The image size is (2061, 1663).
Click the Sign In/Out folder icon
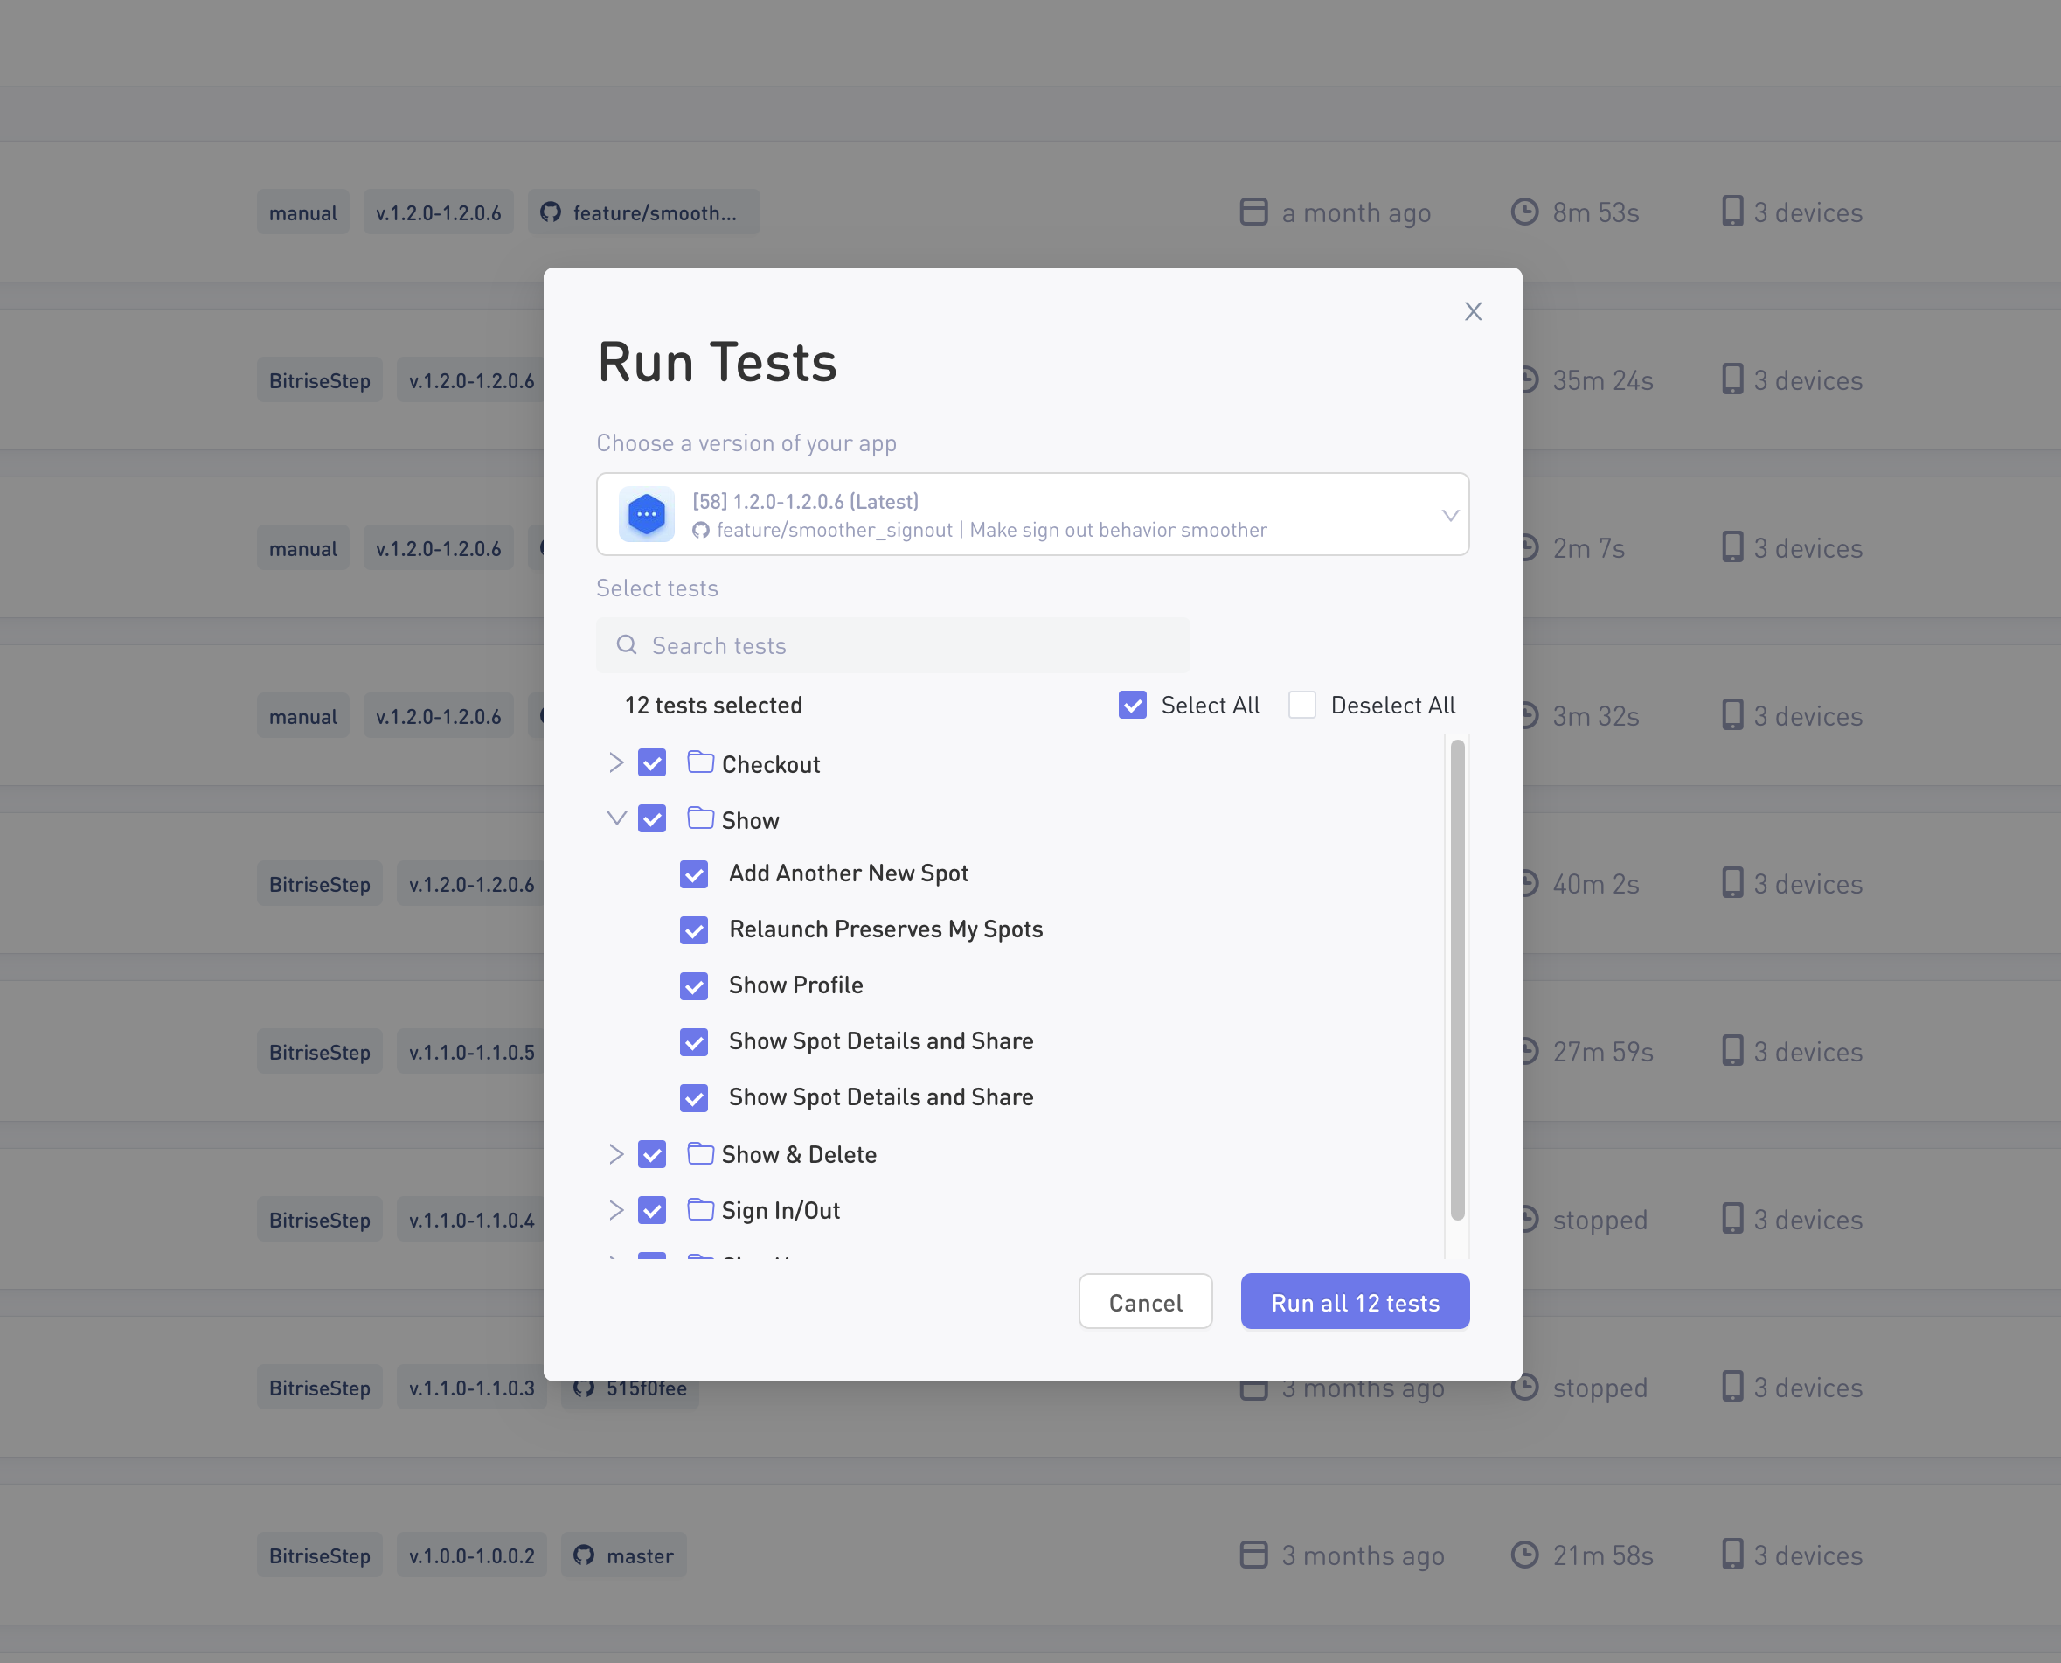700,1209
